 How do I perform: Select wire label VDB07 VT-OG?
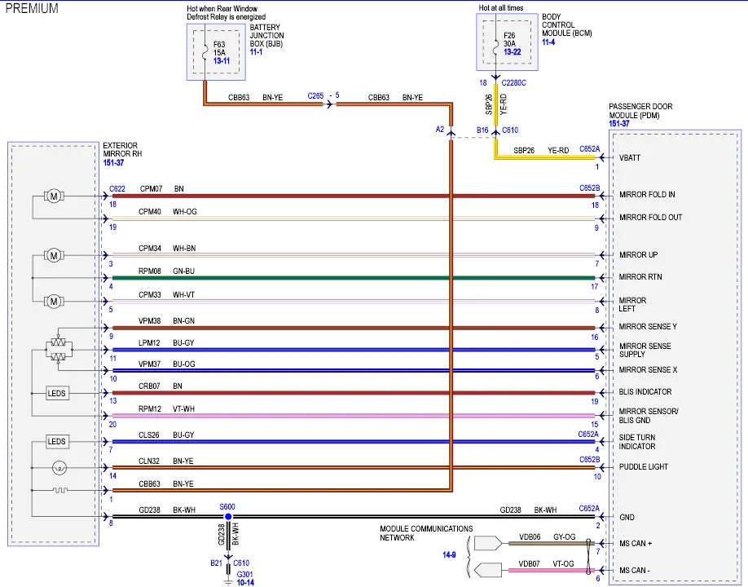pos(546,564)
